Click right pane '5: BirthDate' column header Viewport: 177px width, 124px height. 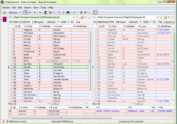pyautogui.click(x=164, y=26)
